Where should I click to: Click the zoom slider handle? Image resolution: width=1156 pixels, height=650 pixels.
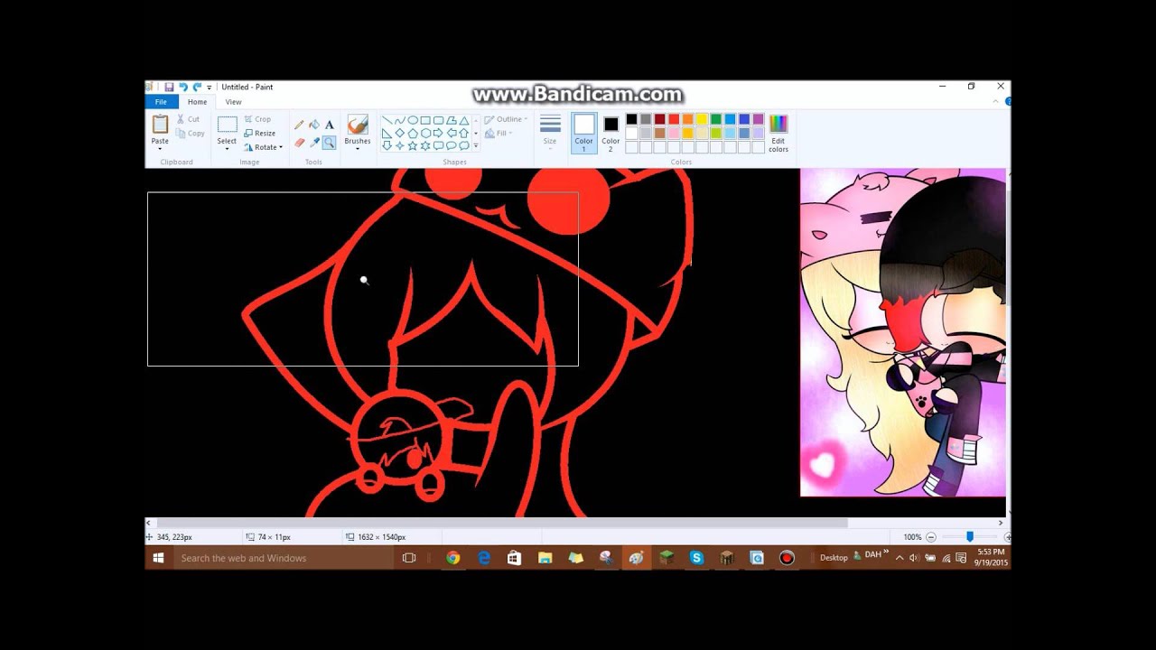tap(970, 536)
